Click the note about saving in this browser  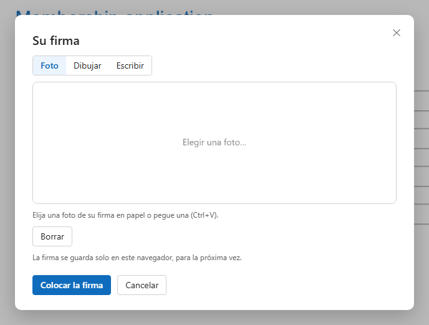click(137, 258)
